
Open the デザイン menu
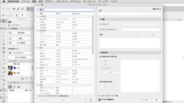coord(49,1)
